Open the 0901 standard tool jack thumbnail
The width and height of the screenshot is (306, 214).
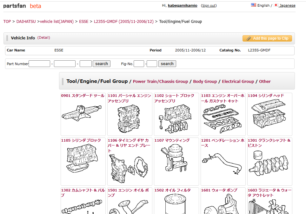pyautogui.click(x=82, y=114)
